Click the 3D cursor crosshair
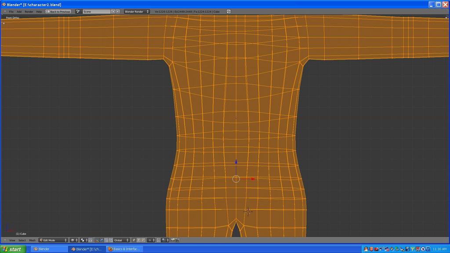This screenshot has height=253, width=450. (248, 211)
